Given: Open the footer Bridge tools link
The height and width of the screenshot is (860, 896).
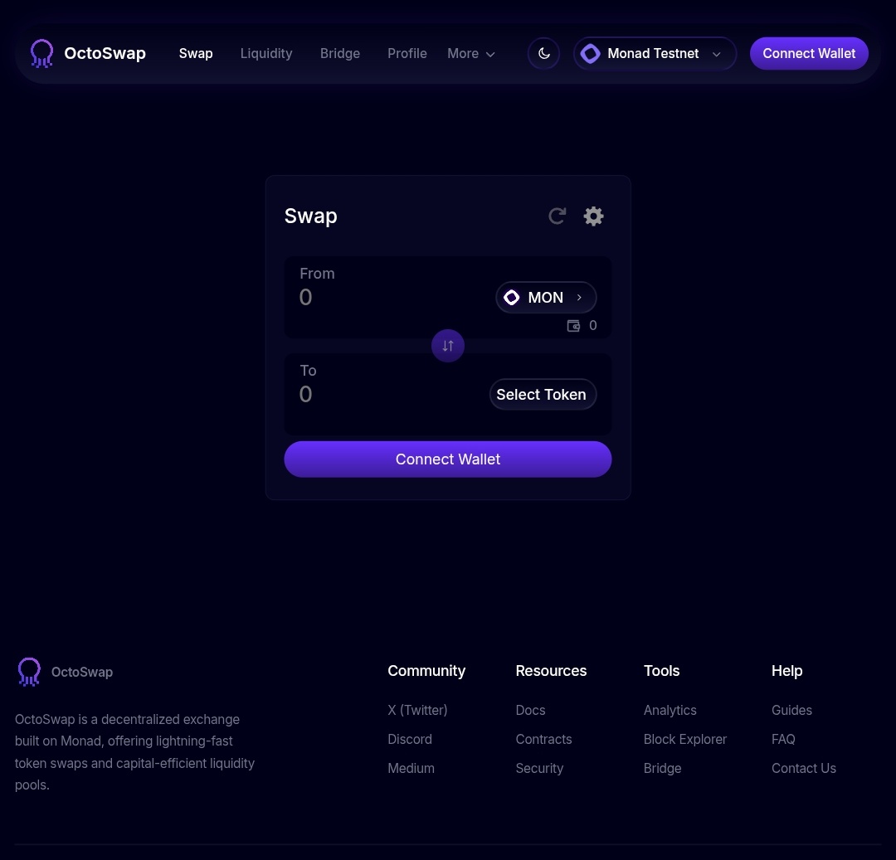Looking at the screenshot, I should click(x=662, y=769).
